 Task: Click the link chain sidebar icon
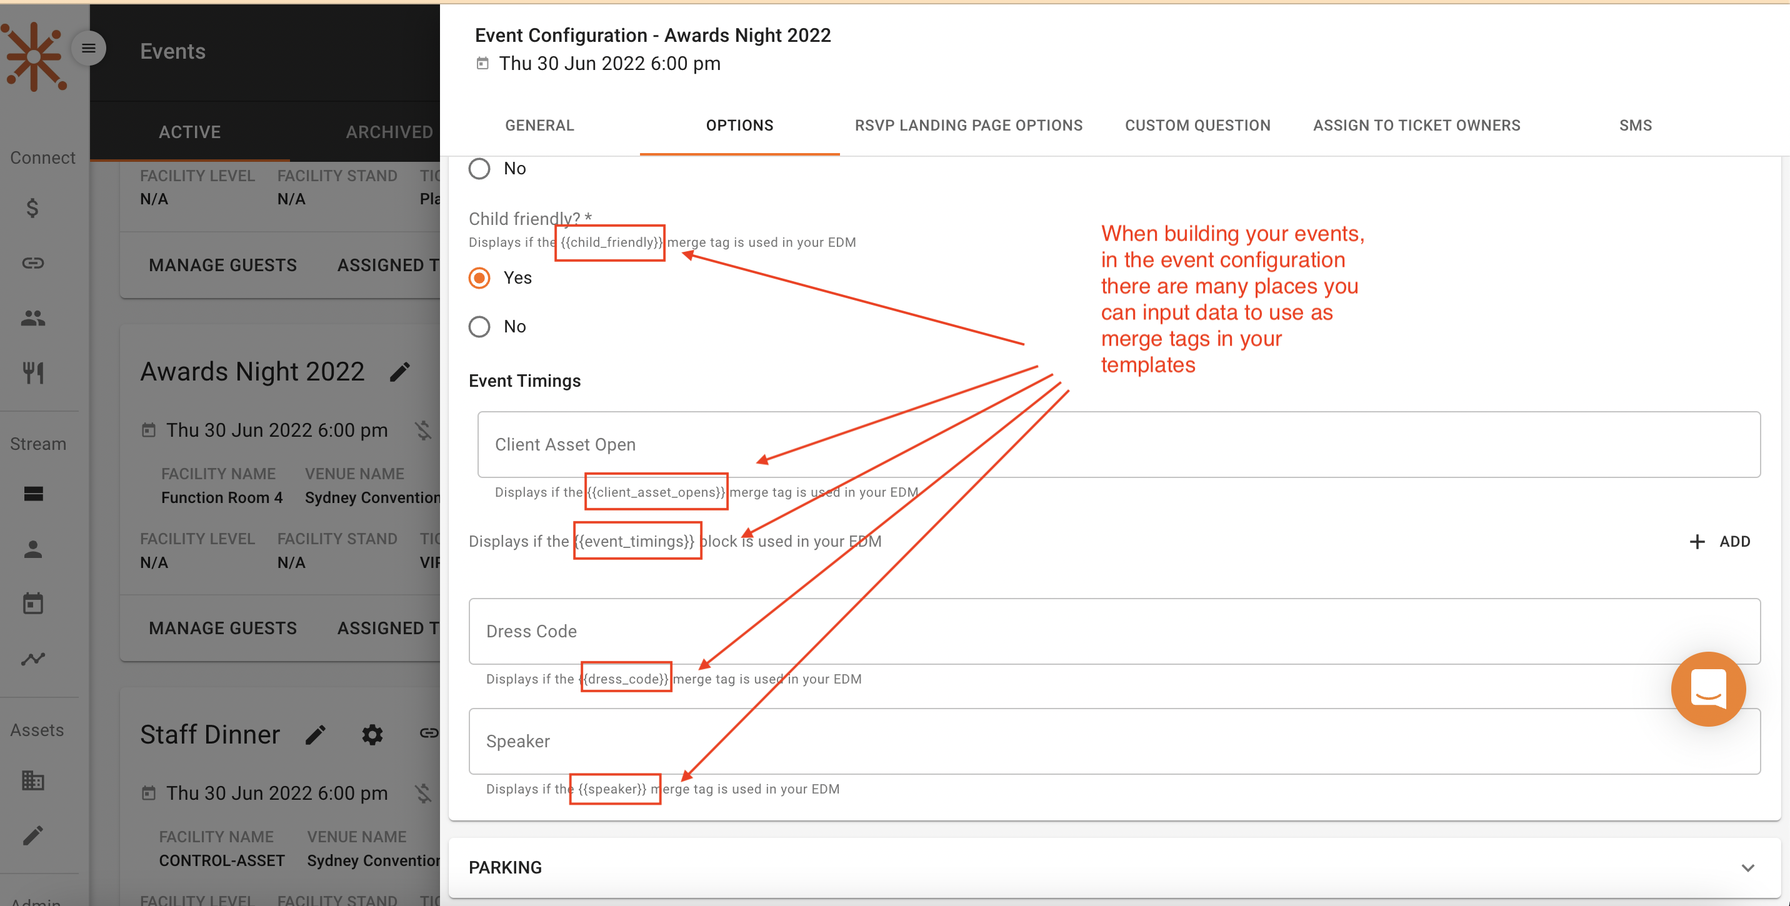click(32, 262)
